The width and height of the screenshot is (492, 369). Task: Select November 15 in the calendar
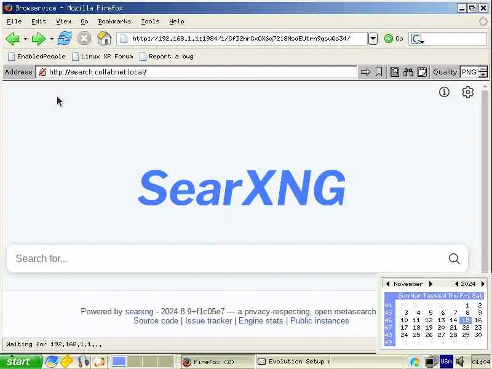pos(466,320)
